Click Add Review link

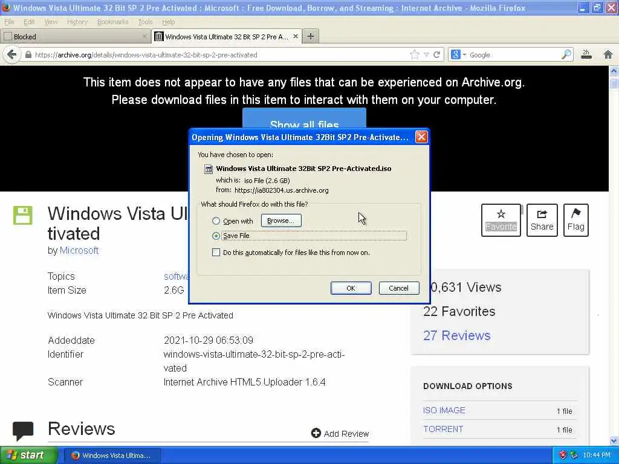tap(340, 434)
